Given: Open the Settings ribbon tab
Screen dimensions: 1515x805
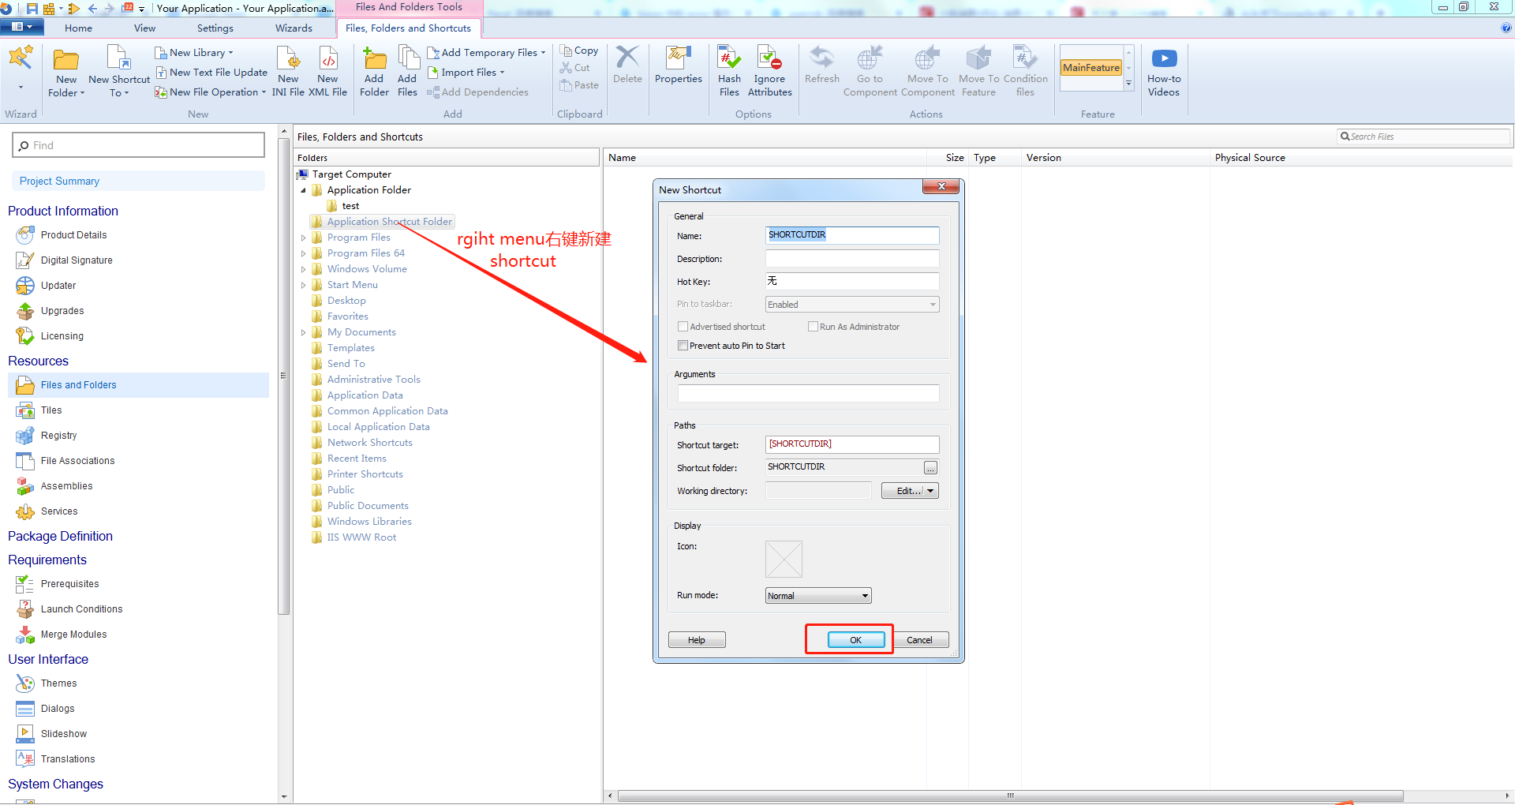Looking at the screenshot, I should [215, 28].
